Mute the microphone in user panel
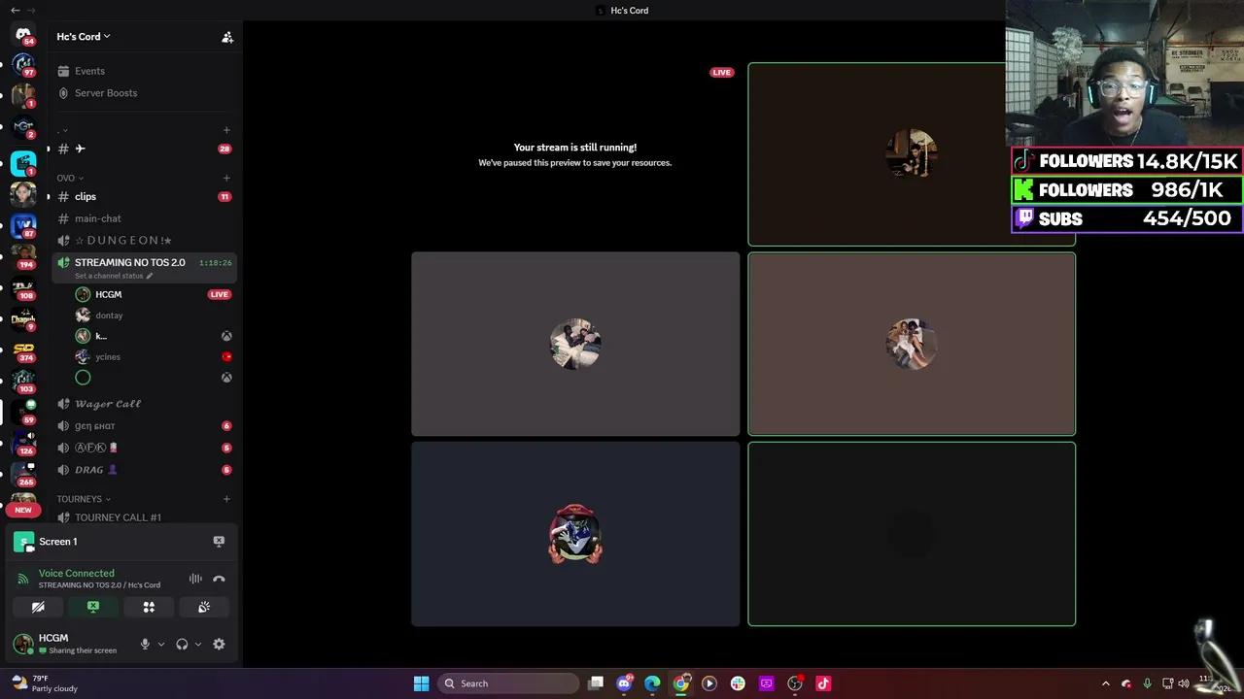This screenshot has width=1244, height=699. click(145, 644)
